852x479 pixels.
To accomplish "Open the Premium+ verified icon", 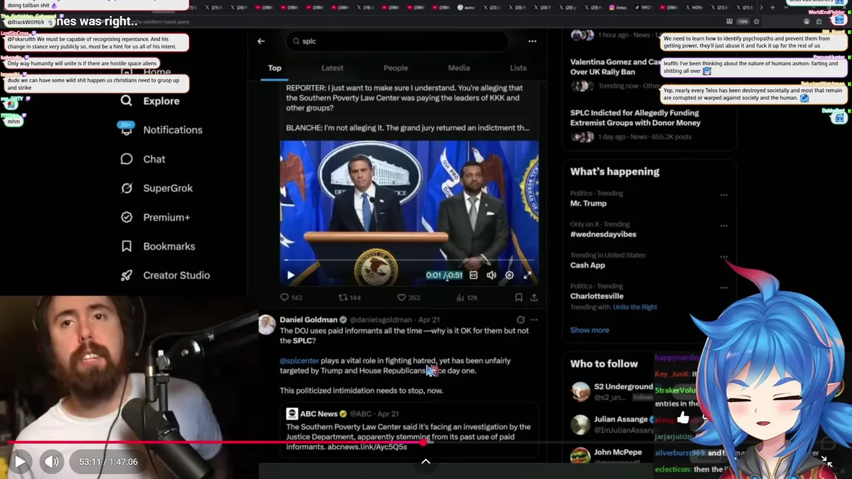I will pyautogui.click(x=126, y=217).
